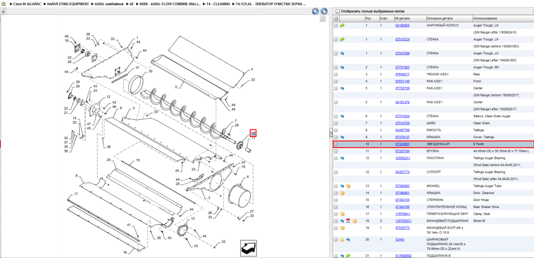Click the blue arrow icon for part 87547289

[x=342, y=53]
